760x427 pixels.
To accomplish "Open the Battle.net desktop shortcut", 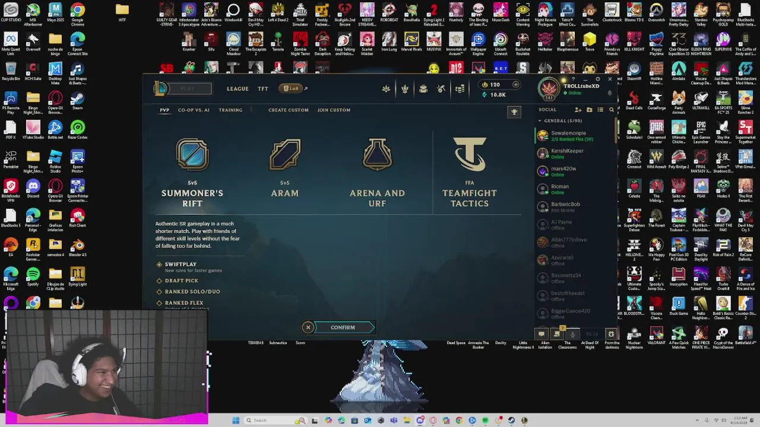I will pyautogui.click(x=55, y=130).
